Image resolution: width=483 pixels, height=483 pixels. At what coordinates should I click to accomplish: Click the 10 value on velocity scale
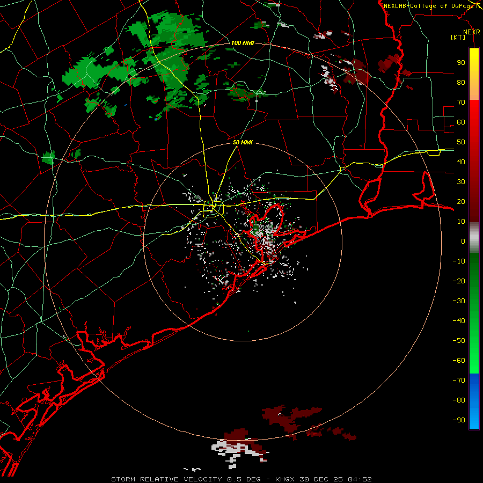click(461, 222)
